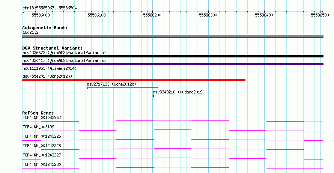Image resolution: width=334 pixels, height=173 pixels.
Task: Click ruler coordinate 55586000
Action: coord(41,15)
